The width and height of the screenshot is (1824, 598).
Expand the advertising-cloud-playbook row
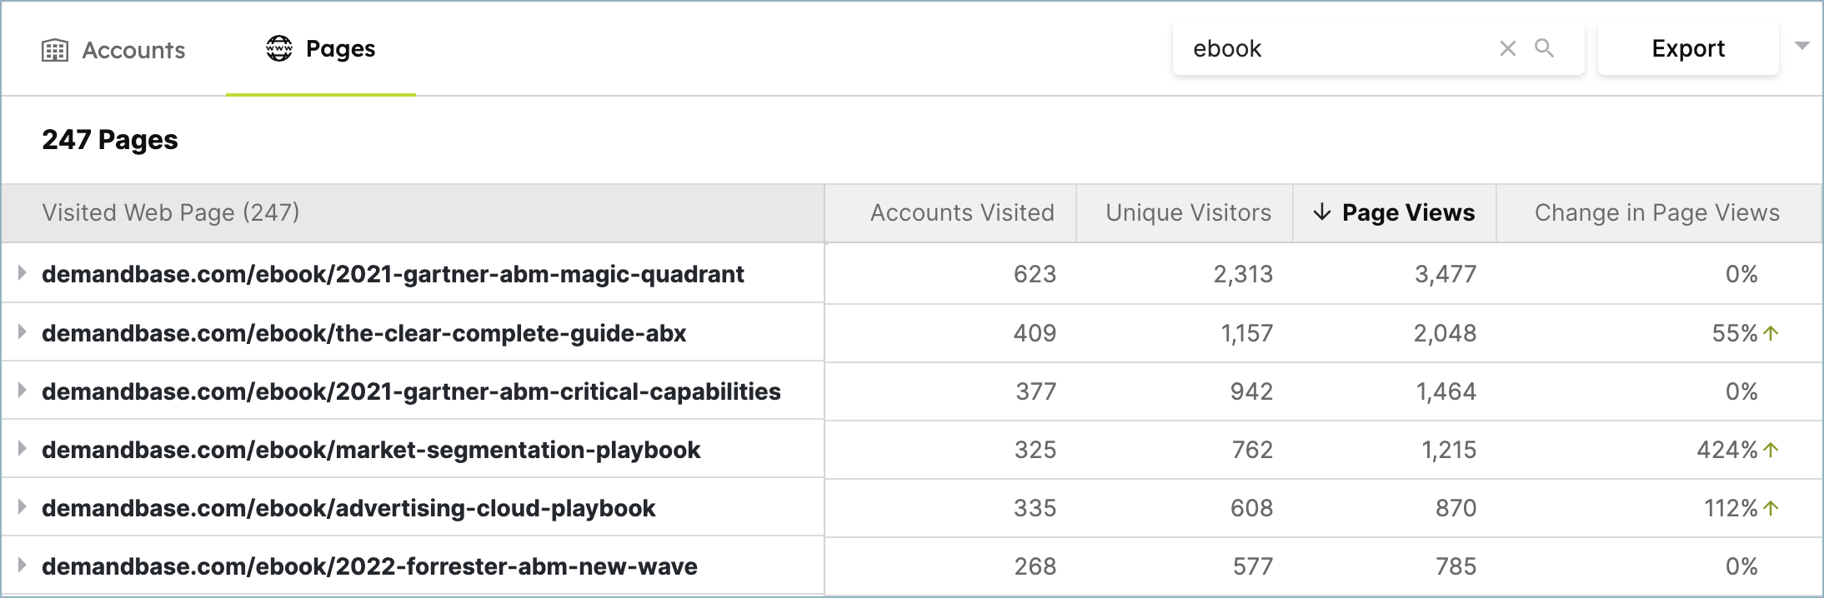pyautogui.click(x=23, y=506)
